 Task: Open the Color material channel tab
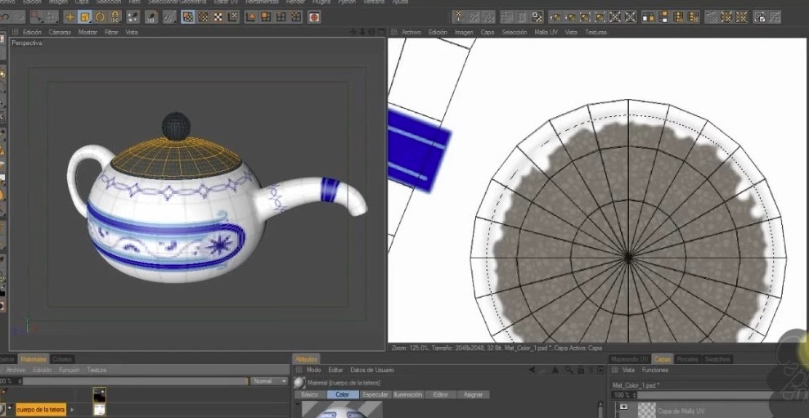click(x=343, y=394)
